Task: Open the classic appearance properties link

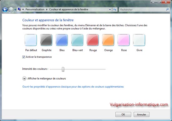Action: point(73,87)
